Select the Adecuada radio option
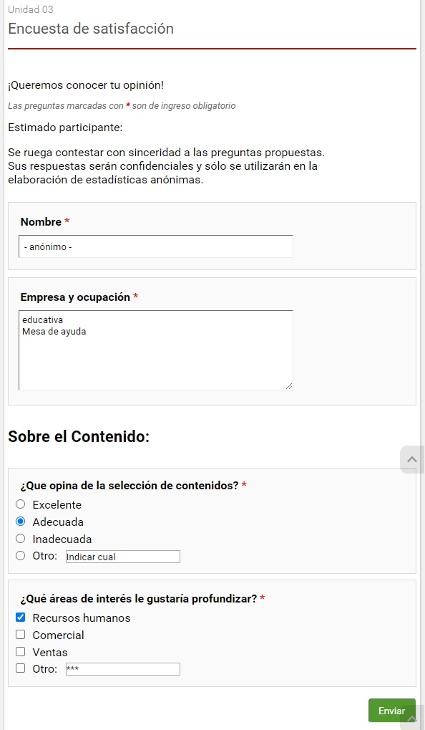The height and width of the screenshot is (730, 425). tap(21, 522)
